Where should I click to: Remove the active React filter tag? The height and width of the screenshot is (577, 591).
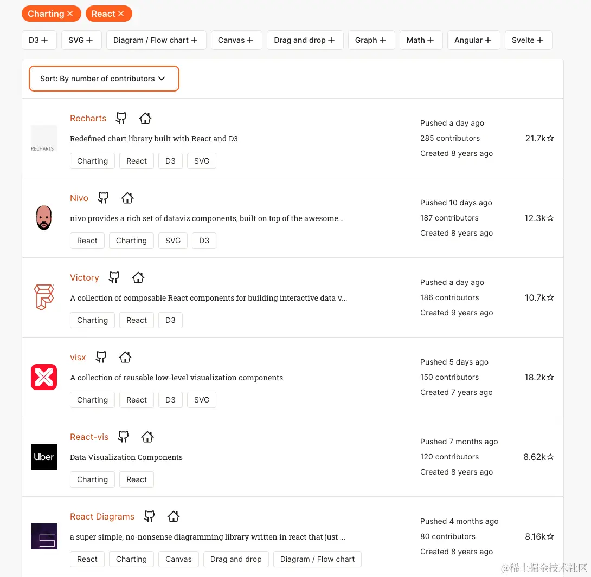coord(121,14)
